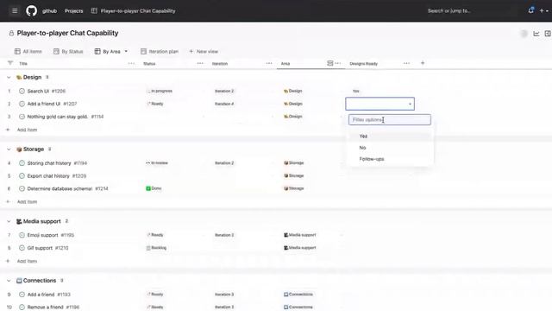
Task: Add a new field with plus icon
Action: tap(423, 63)
